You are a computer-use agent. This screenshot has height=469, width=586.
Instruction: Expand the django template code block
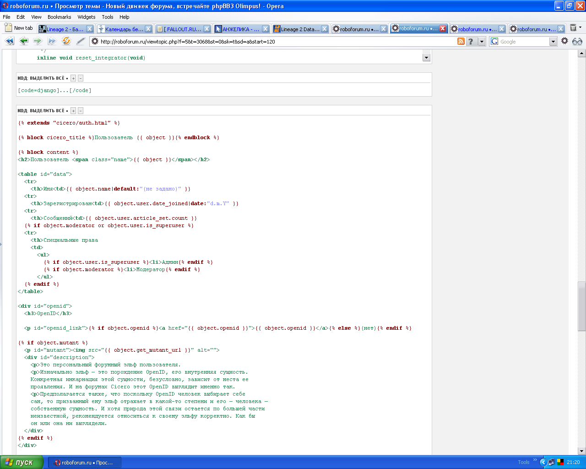(x=73, y=111)
